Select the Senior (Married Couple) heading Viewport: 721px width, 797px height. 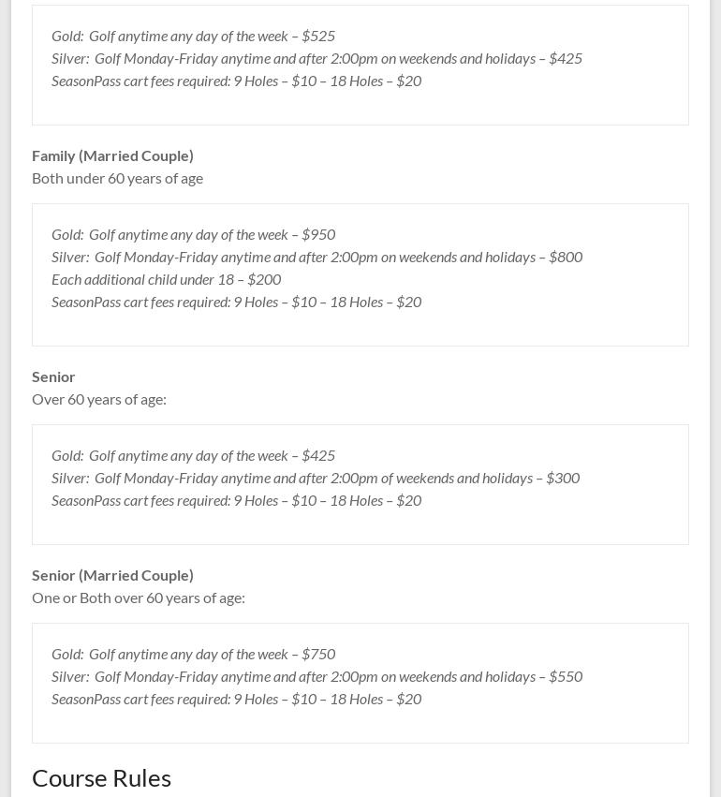tap(112, 575)
